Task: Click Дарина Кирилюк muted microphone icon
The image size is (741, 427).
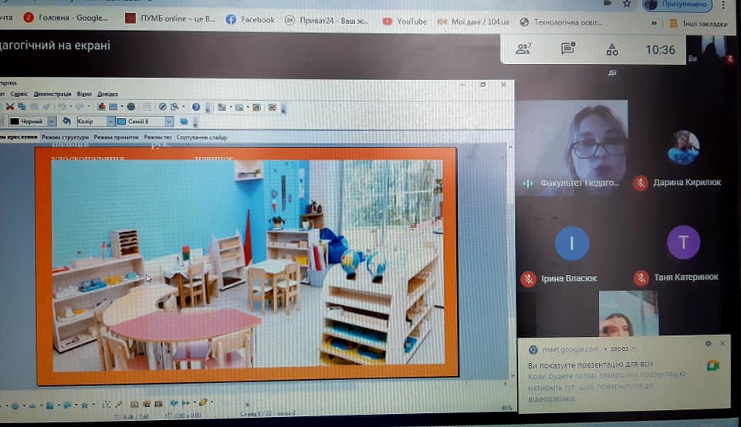Action: 641,183
